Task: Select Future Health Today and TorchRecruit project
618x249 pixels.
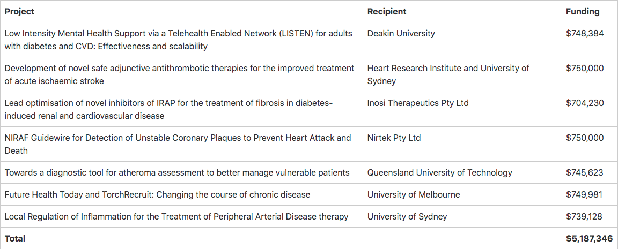Action: 157,194
